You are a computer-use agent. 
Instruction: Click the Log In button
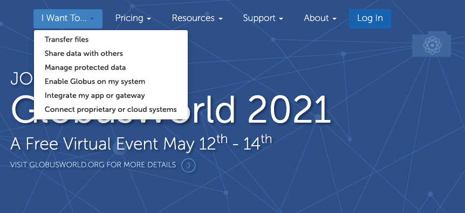[x=370, y=19]
